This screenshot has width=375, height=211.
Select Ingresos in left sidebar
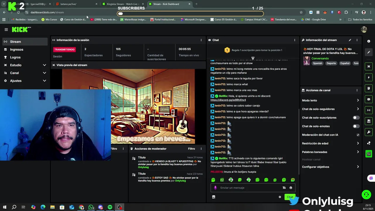pyautogui.click(x=25, y=50)
